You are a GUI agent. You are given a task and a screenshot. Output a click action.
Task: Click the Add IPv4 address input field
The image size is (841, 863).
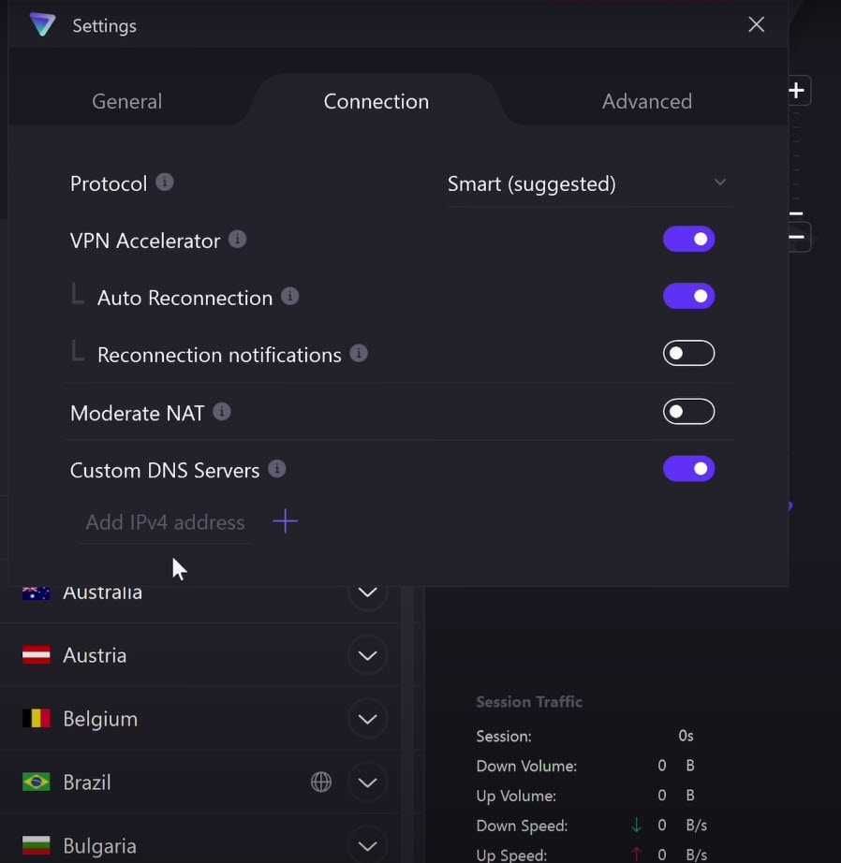(164, 522)
